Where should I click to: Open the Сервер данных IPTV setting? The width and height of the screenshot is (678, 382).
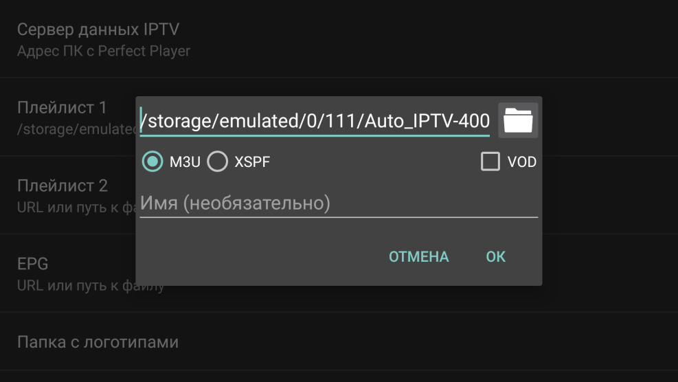[x=98, y=30]
